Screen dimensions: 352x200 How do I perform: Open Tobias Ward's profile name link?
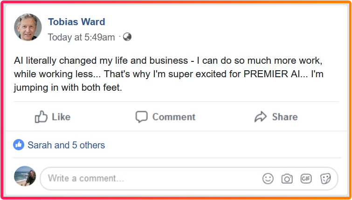[x=76, y=22]
